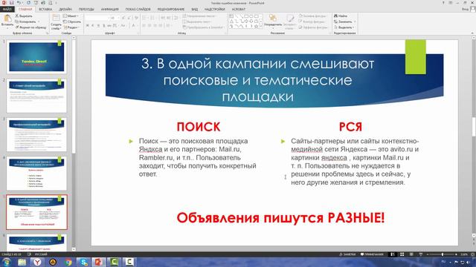Toggle Заметки notes in status bar
The width and height of the screenshot is (476, 267).
tap(347, 254)
